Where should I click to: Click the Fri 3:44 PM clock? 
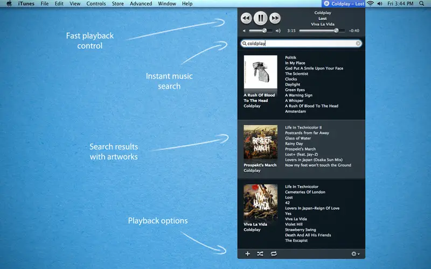click(x=400, y=4)
